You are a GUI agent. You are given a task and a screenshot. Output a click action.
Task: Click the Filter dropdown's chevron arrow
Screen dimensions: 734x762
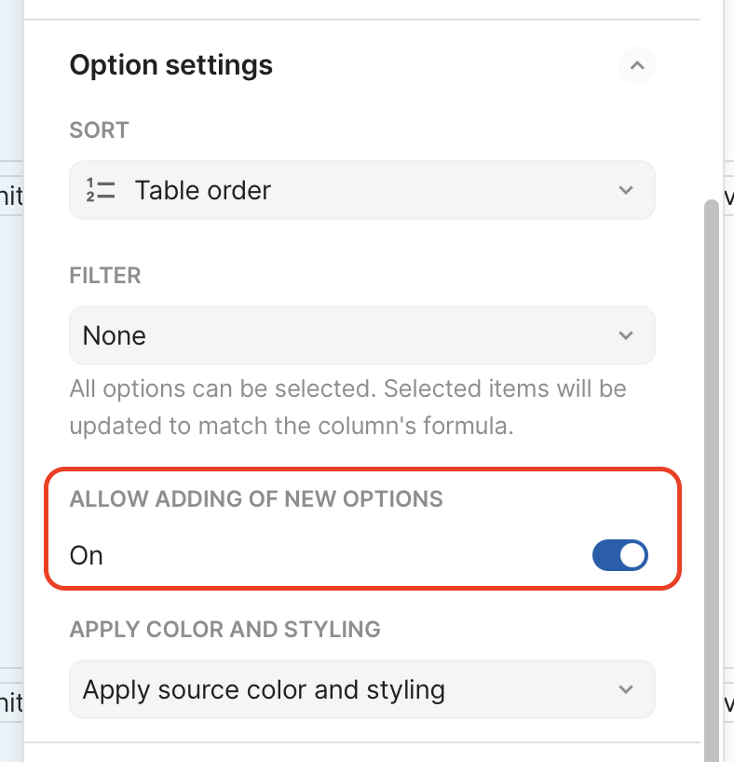626,335
